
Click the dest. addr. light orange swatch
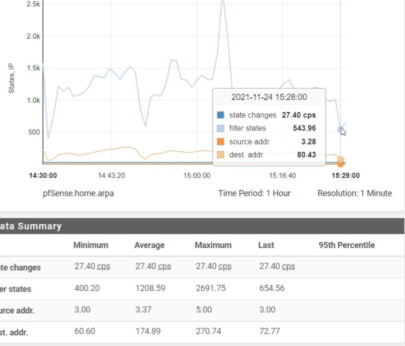coord(220,155)
